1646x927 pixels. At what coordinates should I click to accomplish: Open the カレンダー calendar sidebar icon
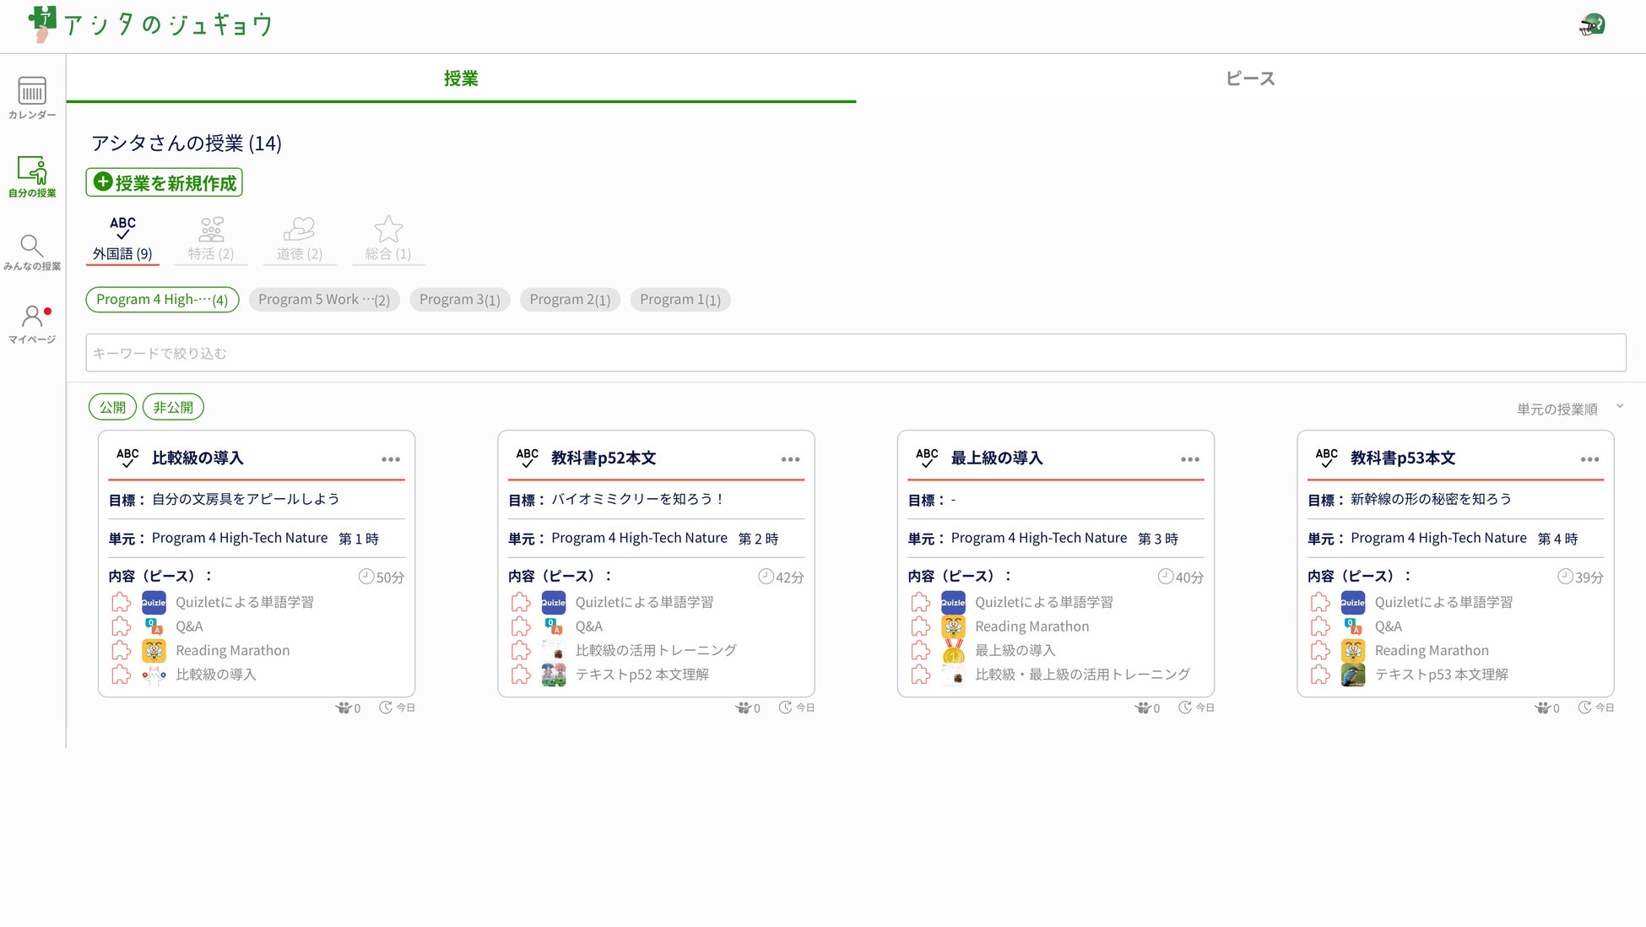(32, 91)
